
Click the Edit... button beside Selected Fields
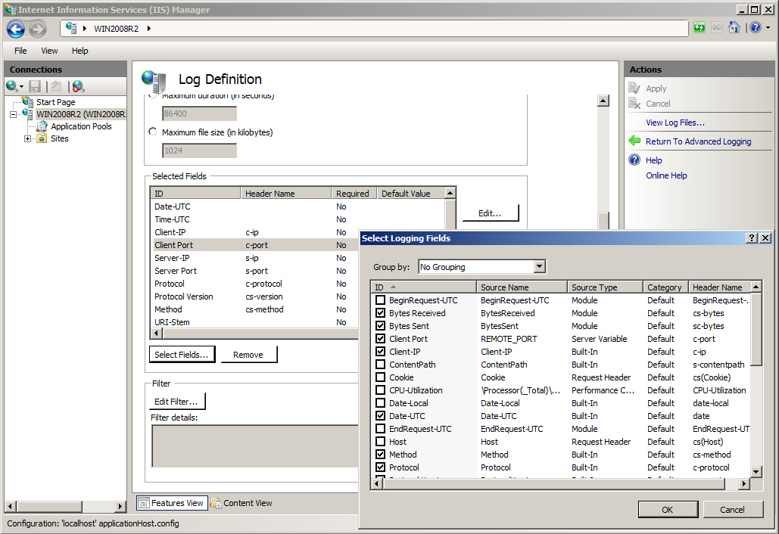coord(491,213)
